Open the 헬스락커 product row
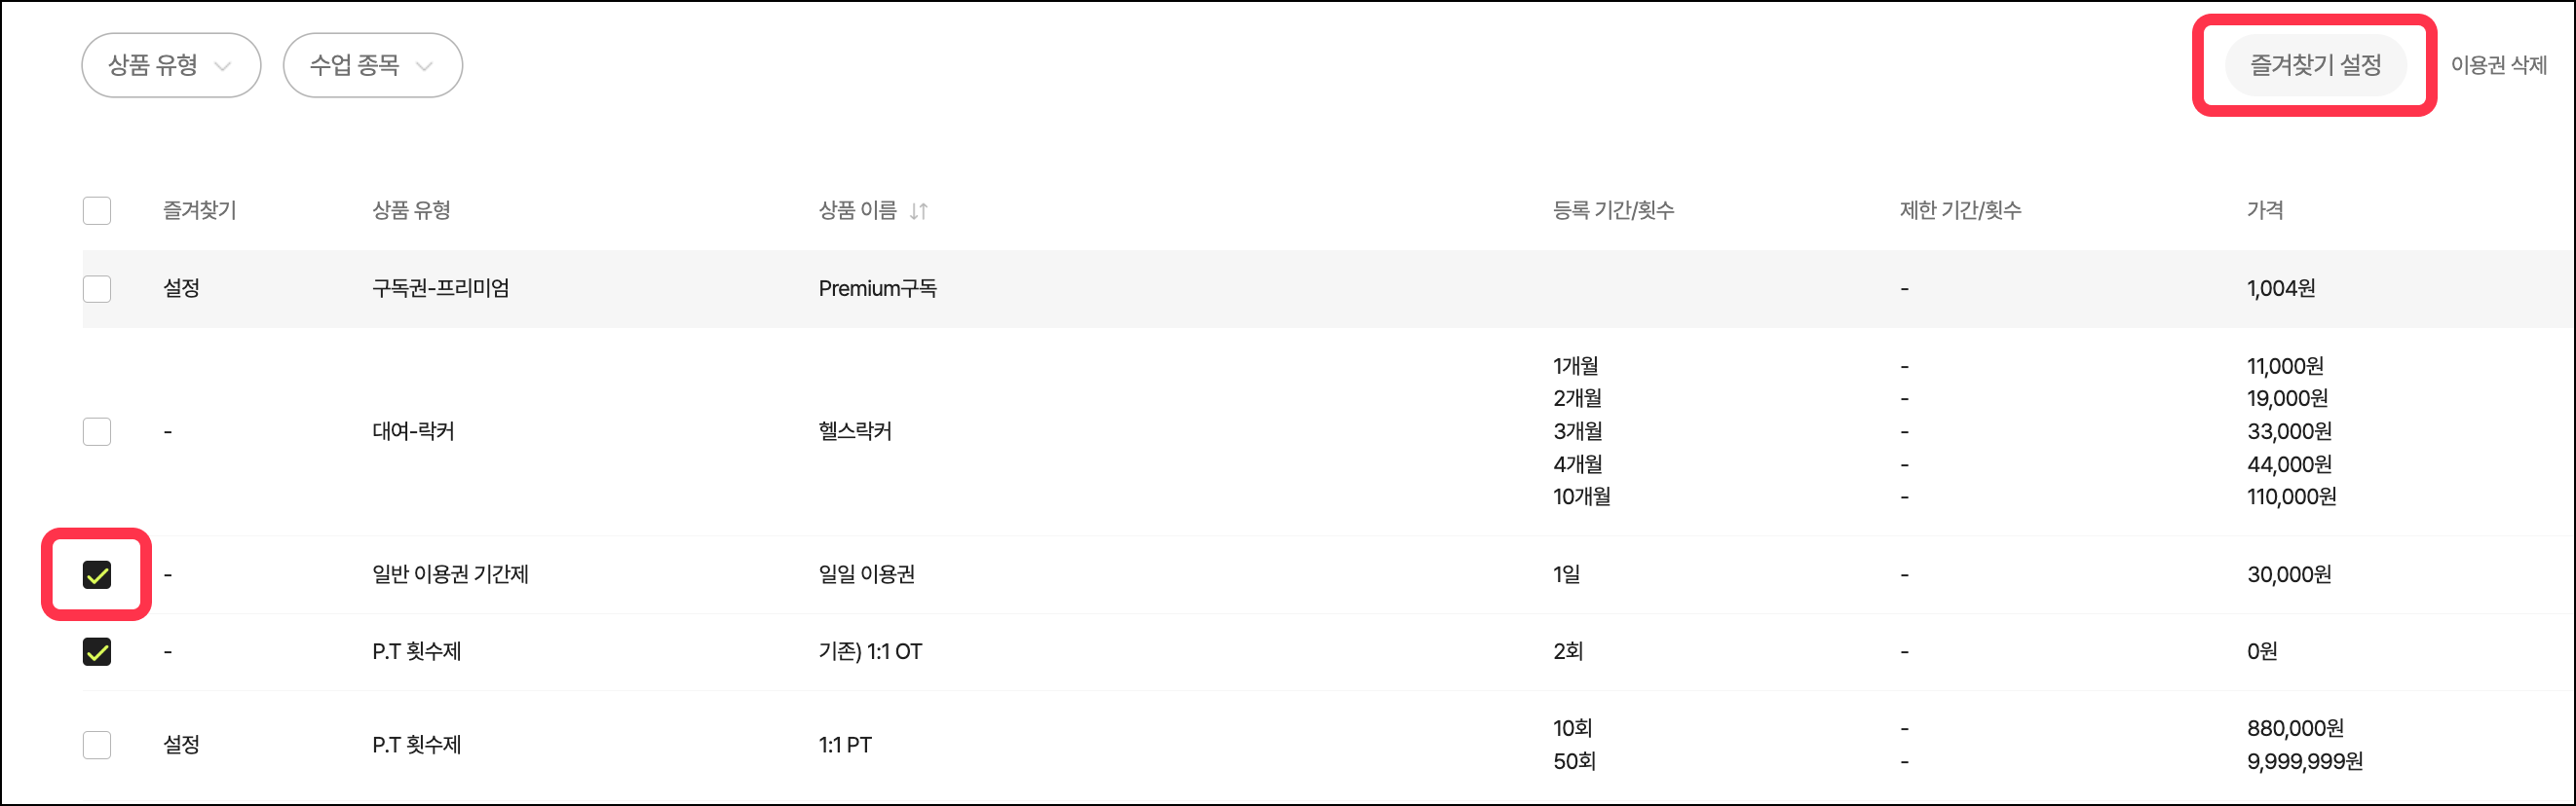This screenshot has height=806, width=2576. (x=855, y=431)
